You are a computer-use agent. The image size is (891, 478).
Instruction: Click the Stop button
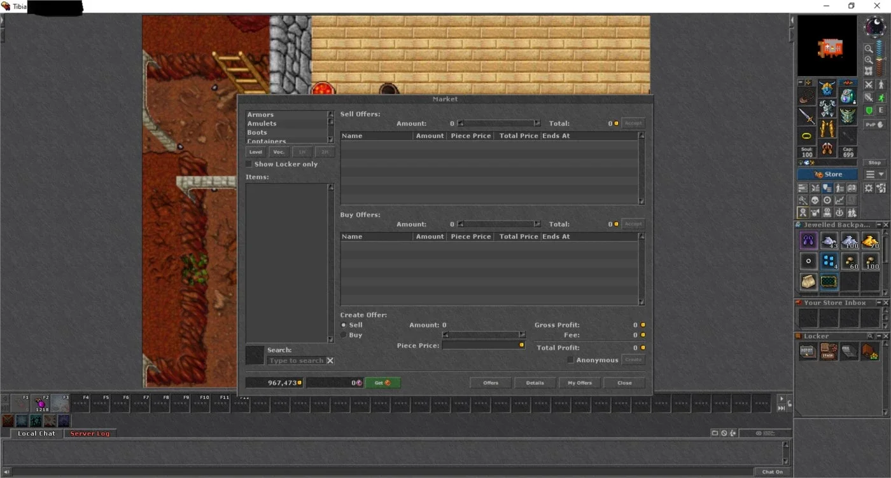pyautogui.click(x=874, y=163)
